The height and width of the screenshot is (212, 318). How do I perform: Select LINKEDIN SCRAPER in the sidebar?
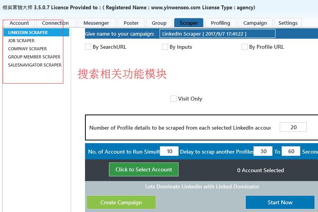coord(36,32)
